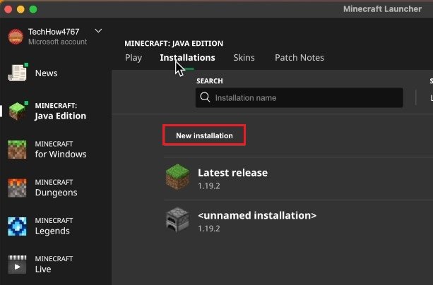This screenshot has height=285, width=433.
Task: Open the News section icon
Action: (x=17, y=73)
